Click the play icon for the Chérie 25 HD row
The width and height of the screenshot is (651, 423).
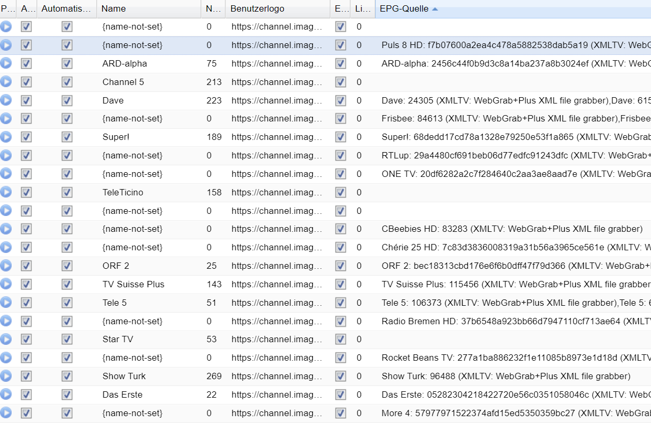pos(6,247)
